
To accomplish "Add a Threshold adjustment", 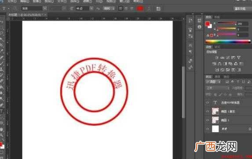I will tap(228, 70).
